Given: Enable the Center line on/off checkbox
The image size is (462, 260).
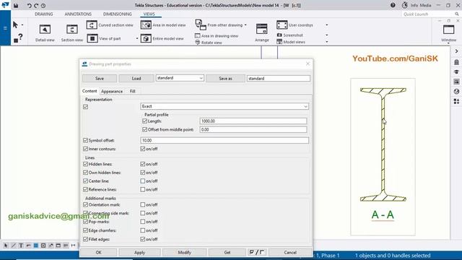Looking at the screenshot, I should coord(143,181).
